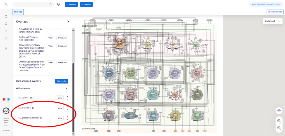
Task: Zoom out on the map
Action: (279, 128)
